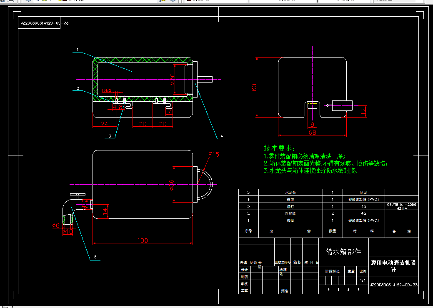This screenshot has height=308, width=433.
Task: Click the 设计 row label
Action: [244, 270]
